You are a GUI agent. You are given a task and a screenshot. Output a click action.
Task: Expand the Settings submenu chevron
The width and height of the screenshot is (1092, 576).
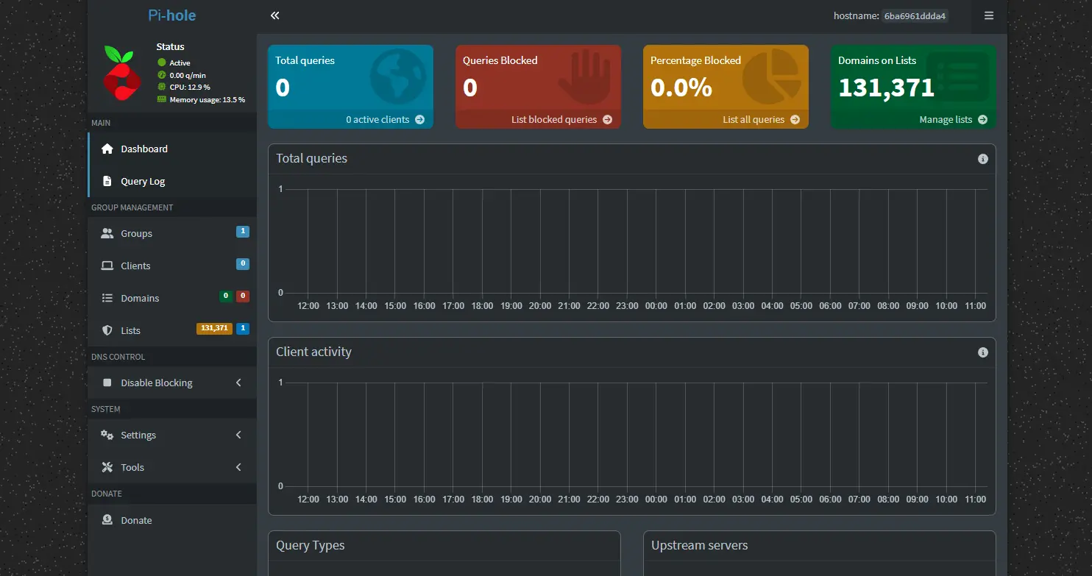pos(238,435)
